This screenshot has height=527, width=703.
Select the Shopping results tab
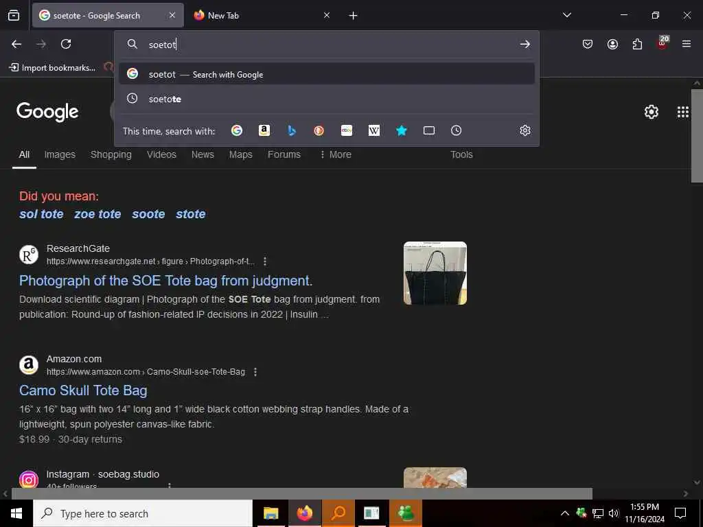111,154
